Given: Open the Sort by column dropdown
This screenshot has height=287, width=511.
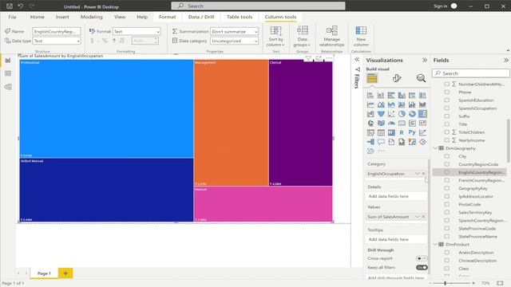Looking at the screenshot, I should pos(275,37).
